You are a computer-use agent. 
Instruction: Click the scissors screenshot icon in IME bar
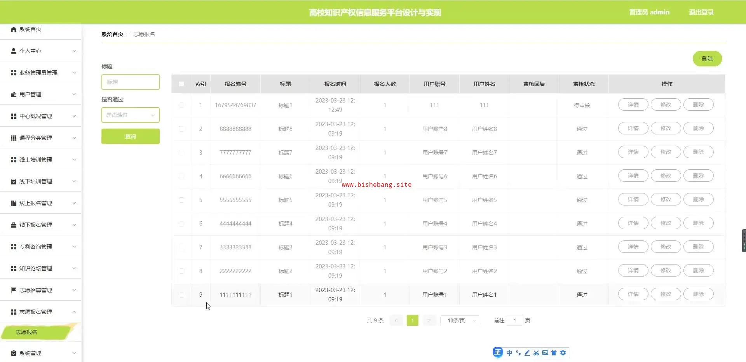tap(536, 353)
